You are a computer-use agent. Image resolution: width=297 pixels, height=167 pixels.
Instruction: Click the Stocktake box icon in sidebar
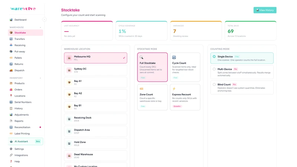pos(11,33)
